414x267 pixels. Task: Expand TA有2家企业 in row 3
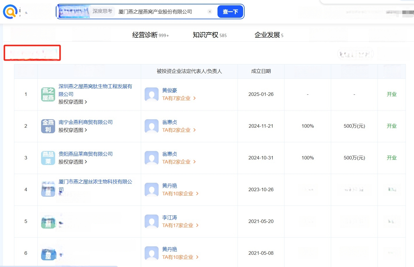179,162
